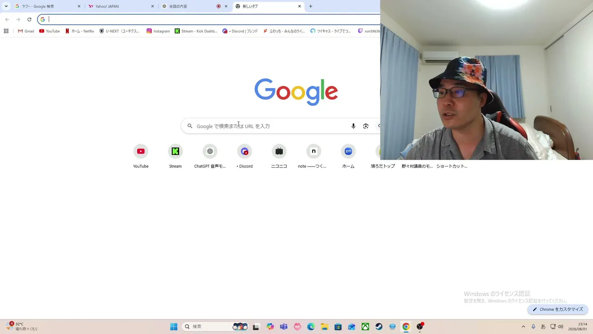Screen dimensions: 593x334
Task: Open Microsoft Teams from the taskbar
Action: (x=284, y=327)
